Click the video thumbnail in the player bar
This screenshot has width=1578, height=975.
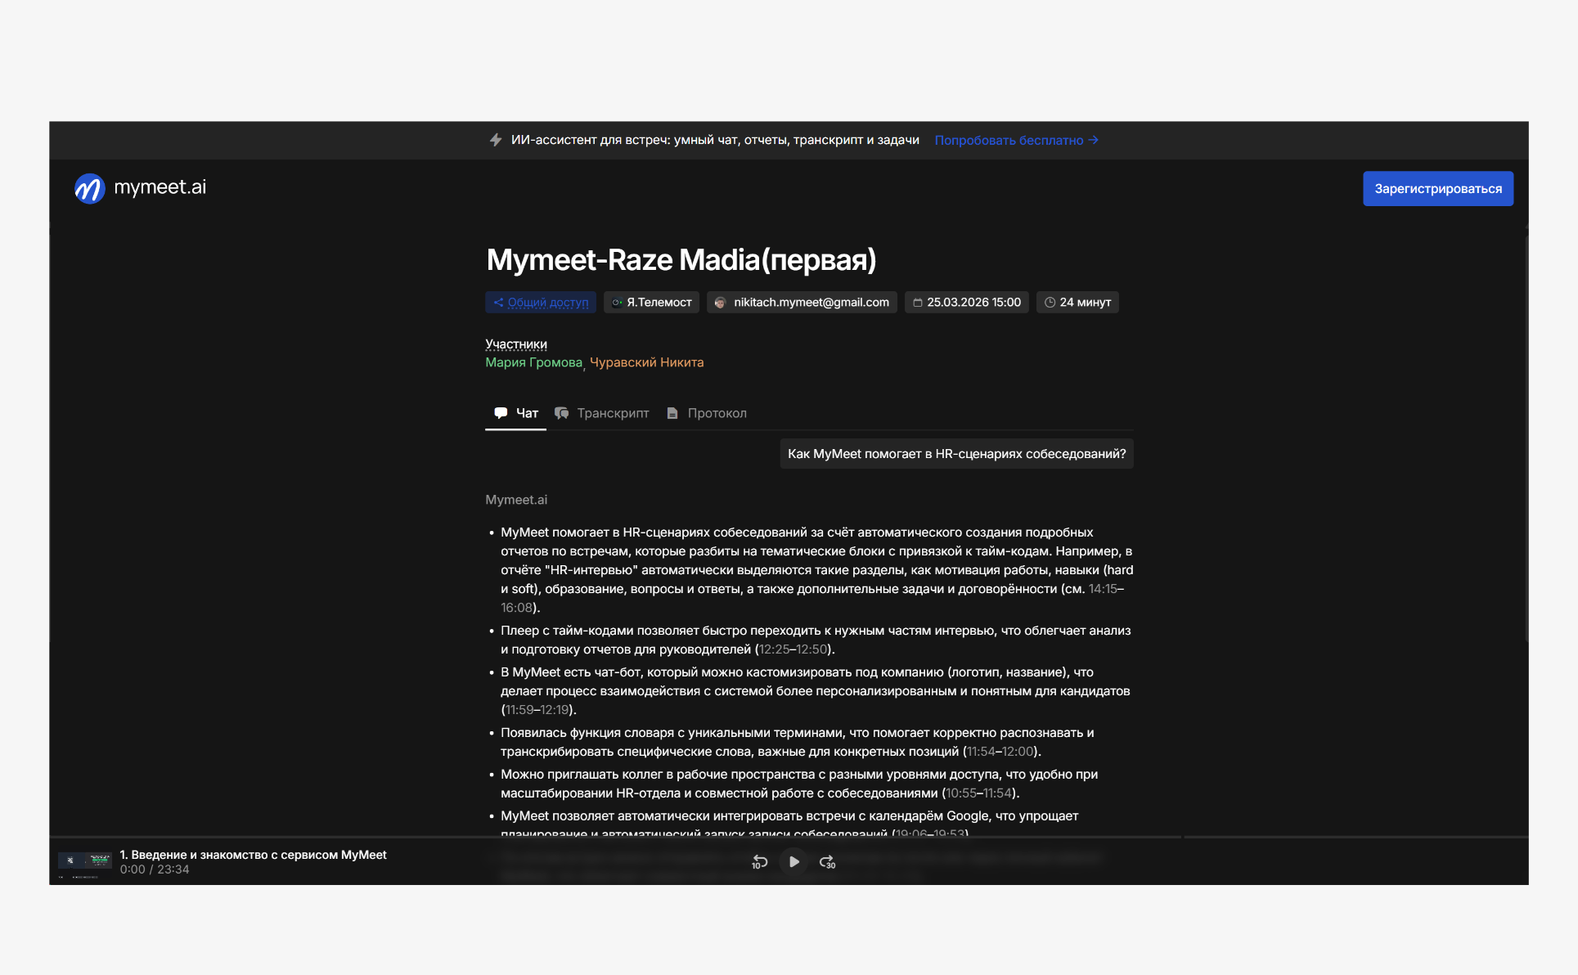(84, 862)
